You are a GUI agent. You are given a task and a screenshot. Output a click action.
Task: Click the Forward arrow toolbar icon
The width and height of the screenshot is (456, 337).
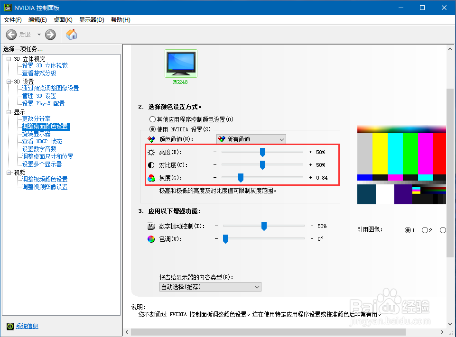[50, 35]
